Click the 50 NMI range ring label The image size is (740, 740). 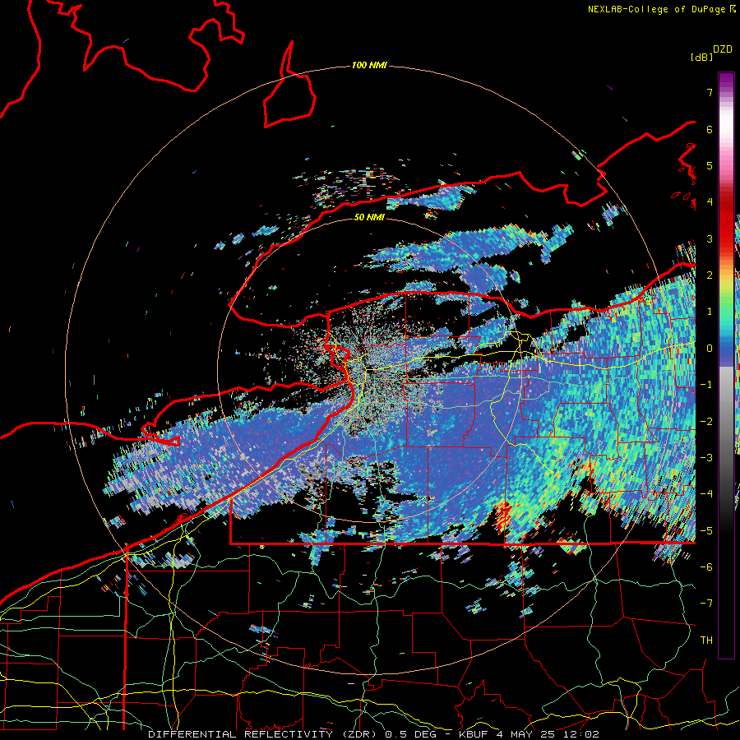tap(369, 217)
